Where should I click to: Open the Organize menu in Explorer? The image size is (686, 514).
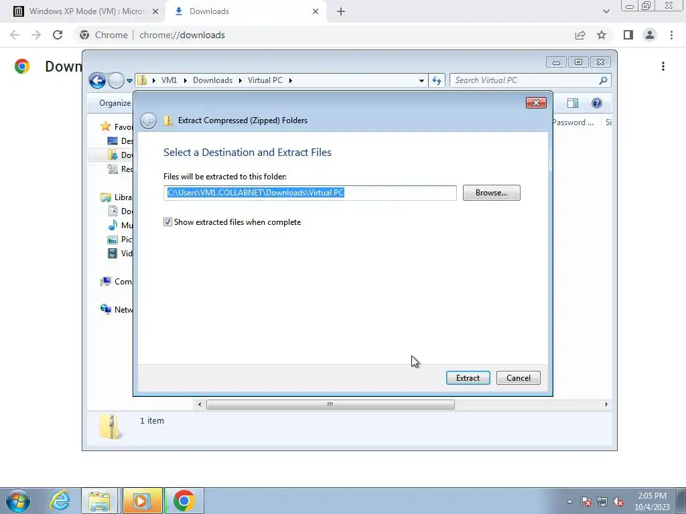pos(115,103)
